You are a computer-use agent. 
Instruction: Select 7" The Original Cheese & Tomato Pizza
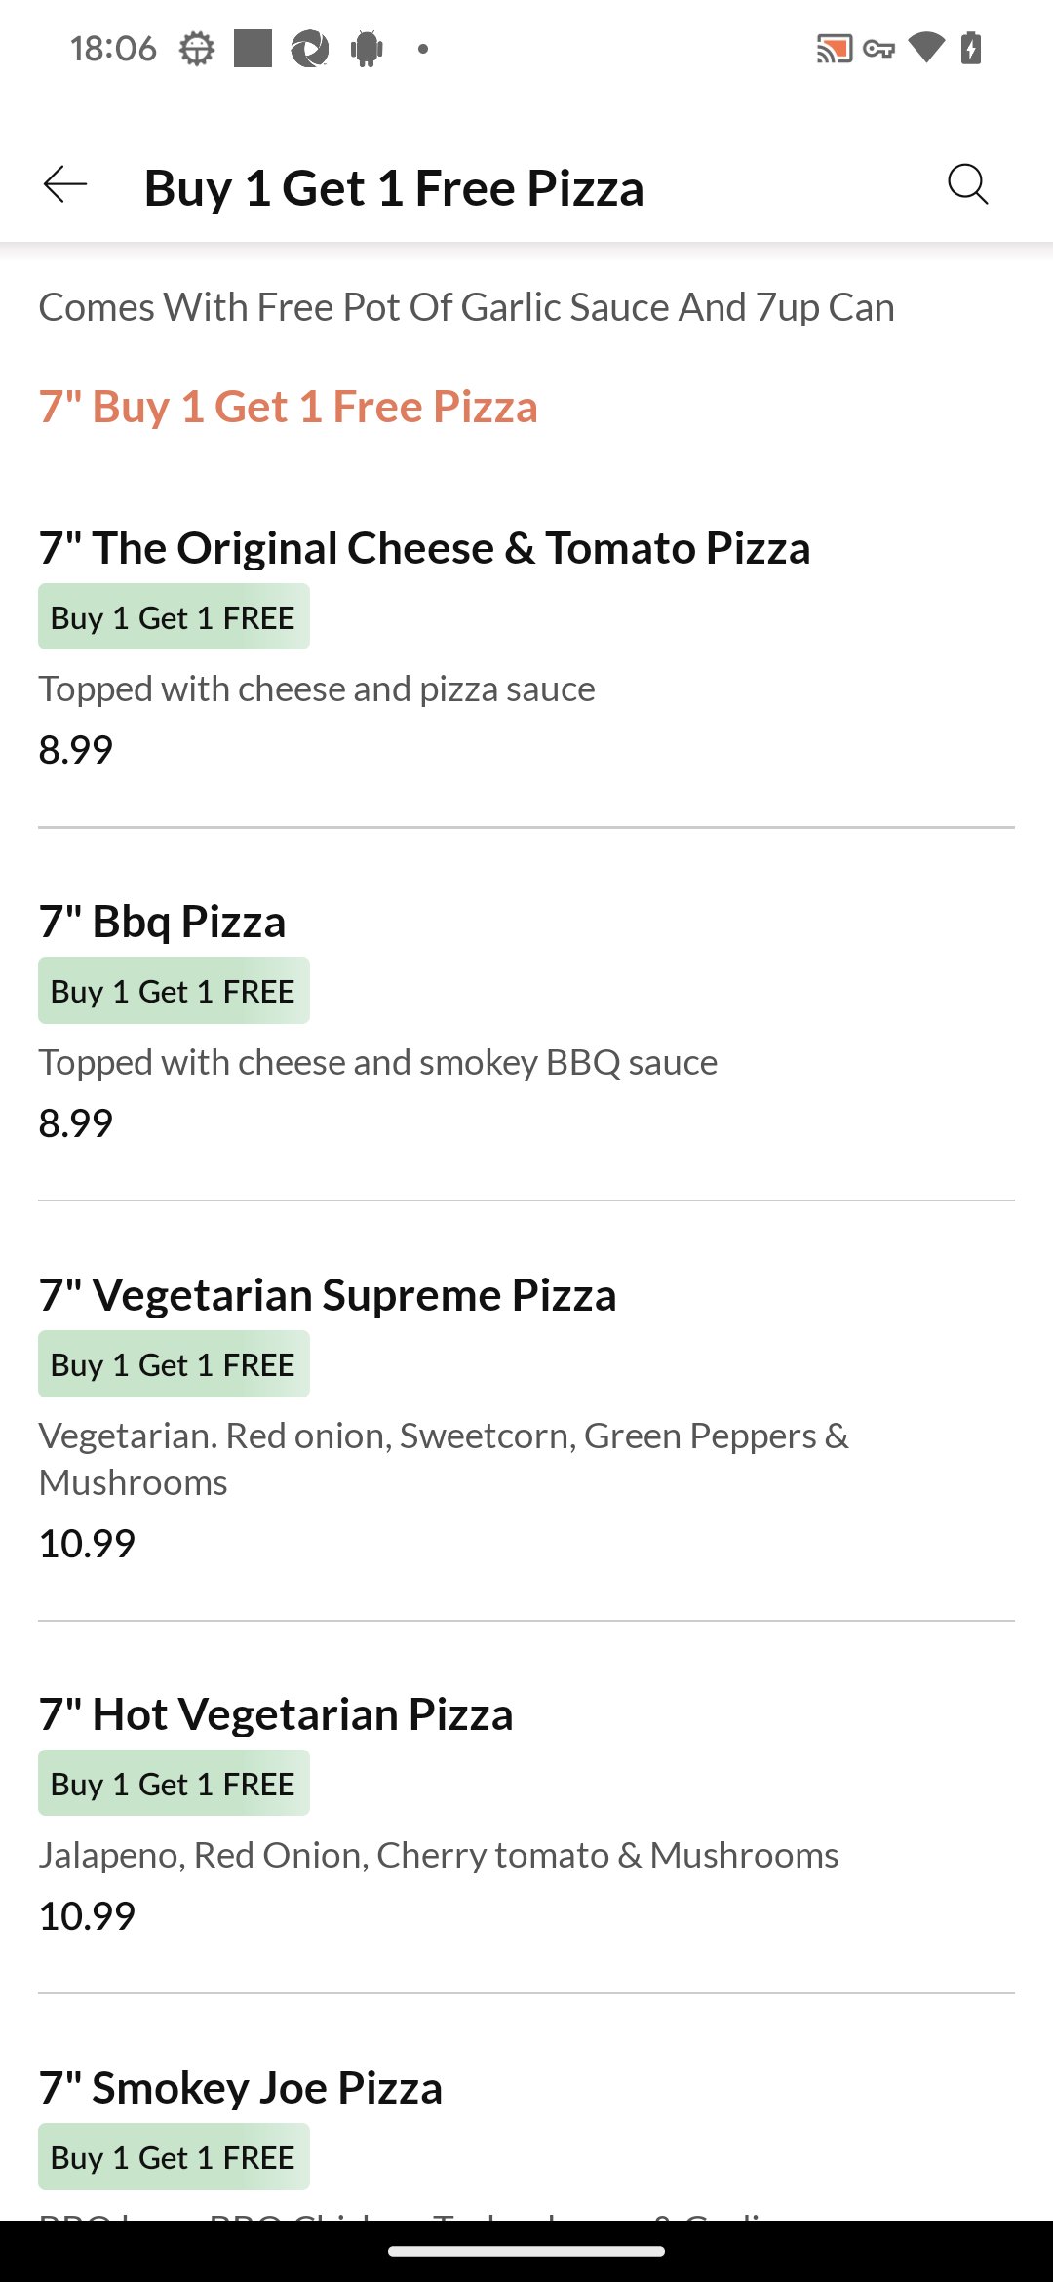click(x=424, y=548)
